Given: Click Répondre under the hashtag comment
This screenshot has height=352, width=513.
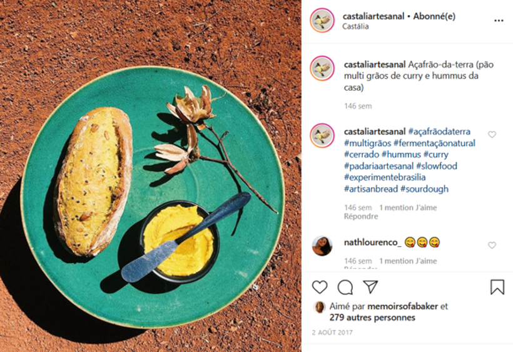Looking at the screenshot, I should pos(361,217).
